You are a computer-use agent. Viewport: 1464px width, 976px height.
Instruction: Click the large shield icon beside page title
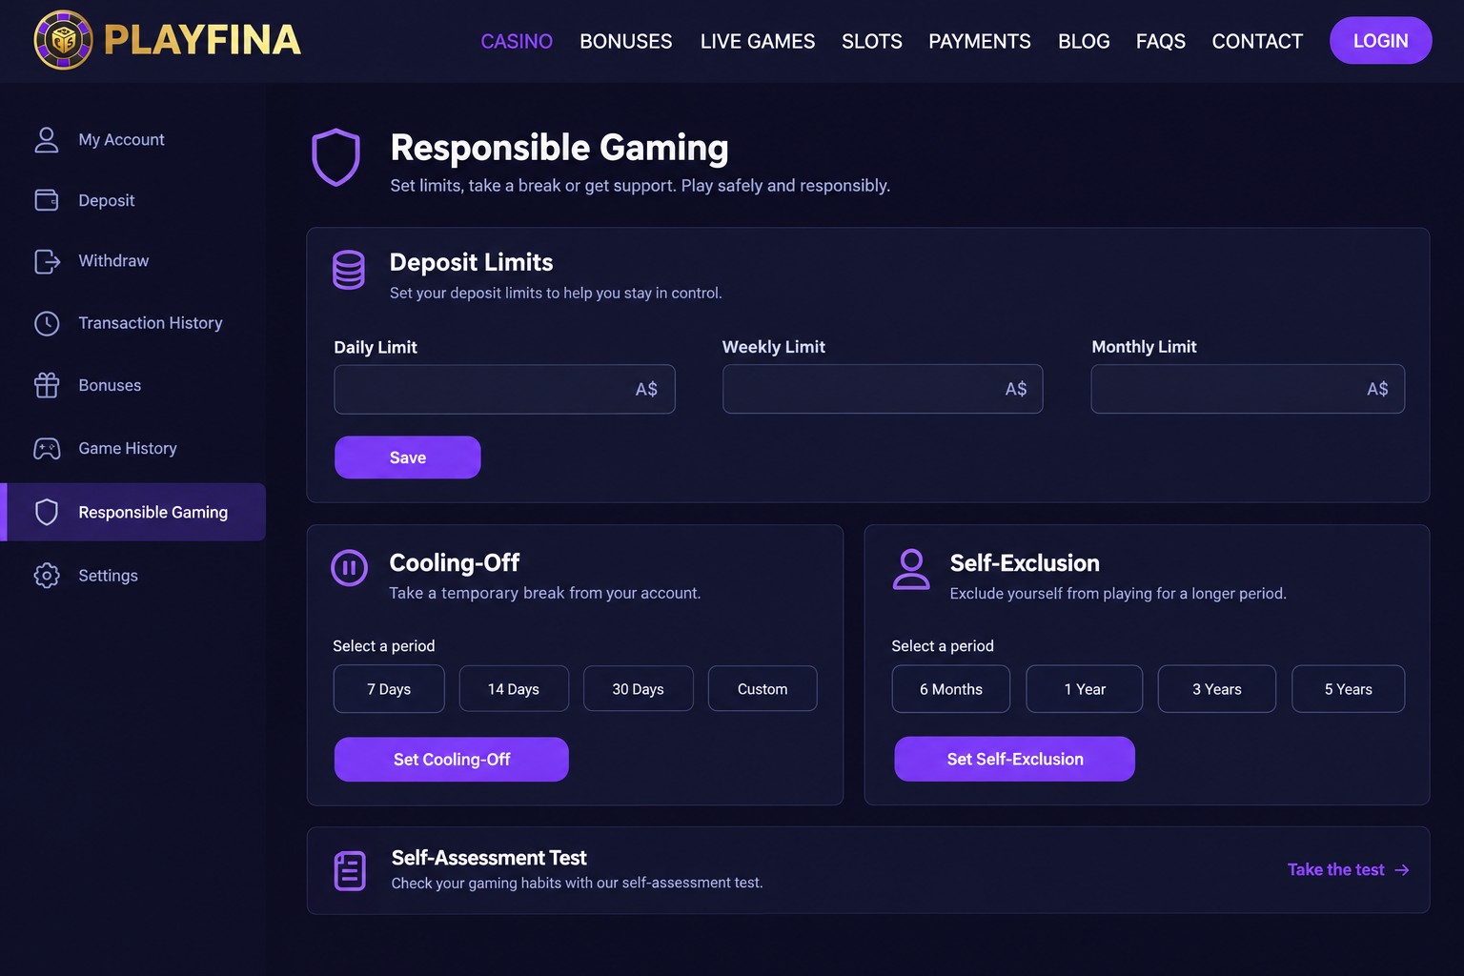pyautogui.click(x=335, y=157)
